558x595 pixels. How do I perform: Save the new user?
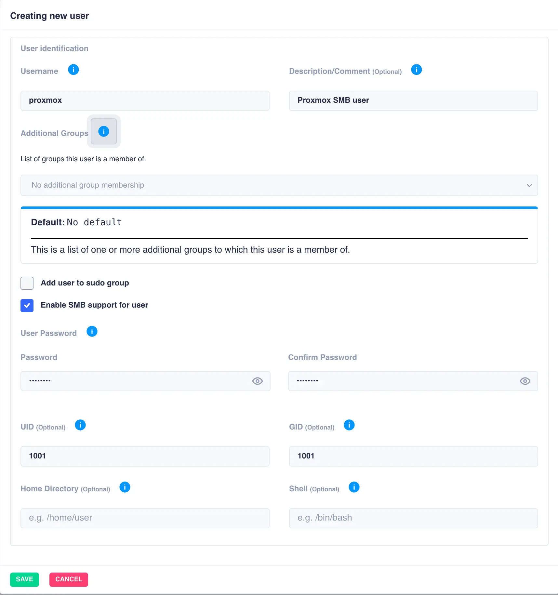pyautogui.click(x=24, y=579)
